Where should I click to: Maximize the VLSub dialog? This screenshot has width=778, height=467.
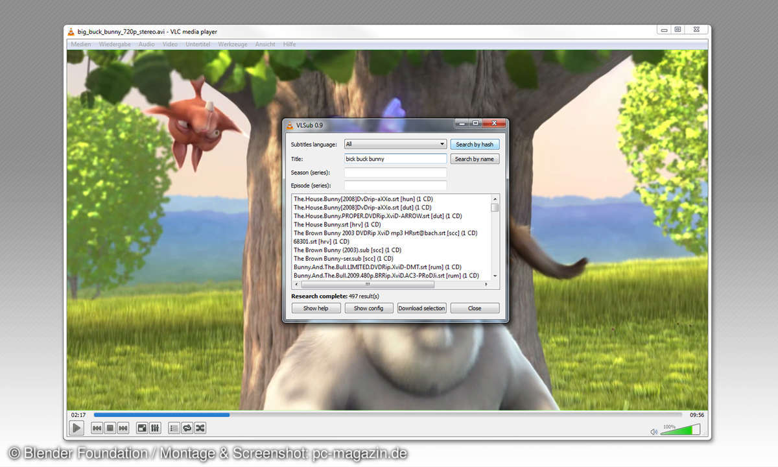click(x=475, y=123)
